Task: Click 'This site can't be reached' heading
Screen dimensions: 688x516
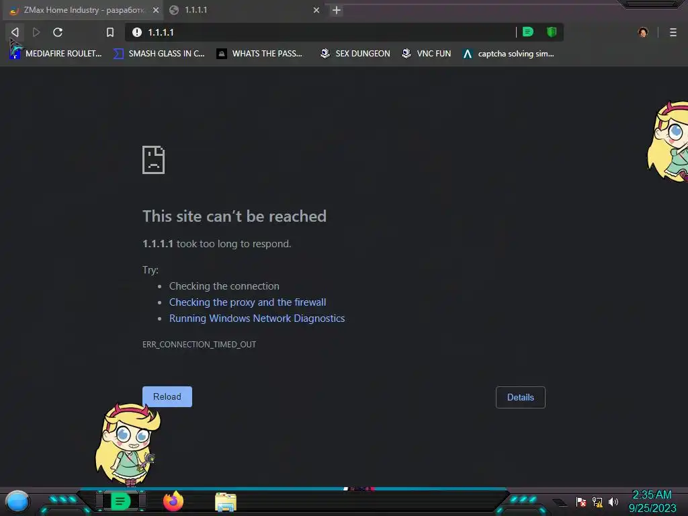Action: coord(234,216)
